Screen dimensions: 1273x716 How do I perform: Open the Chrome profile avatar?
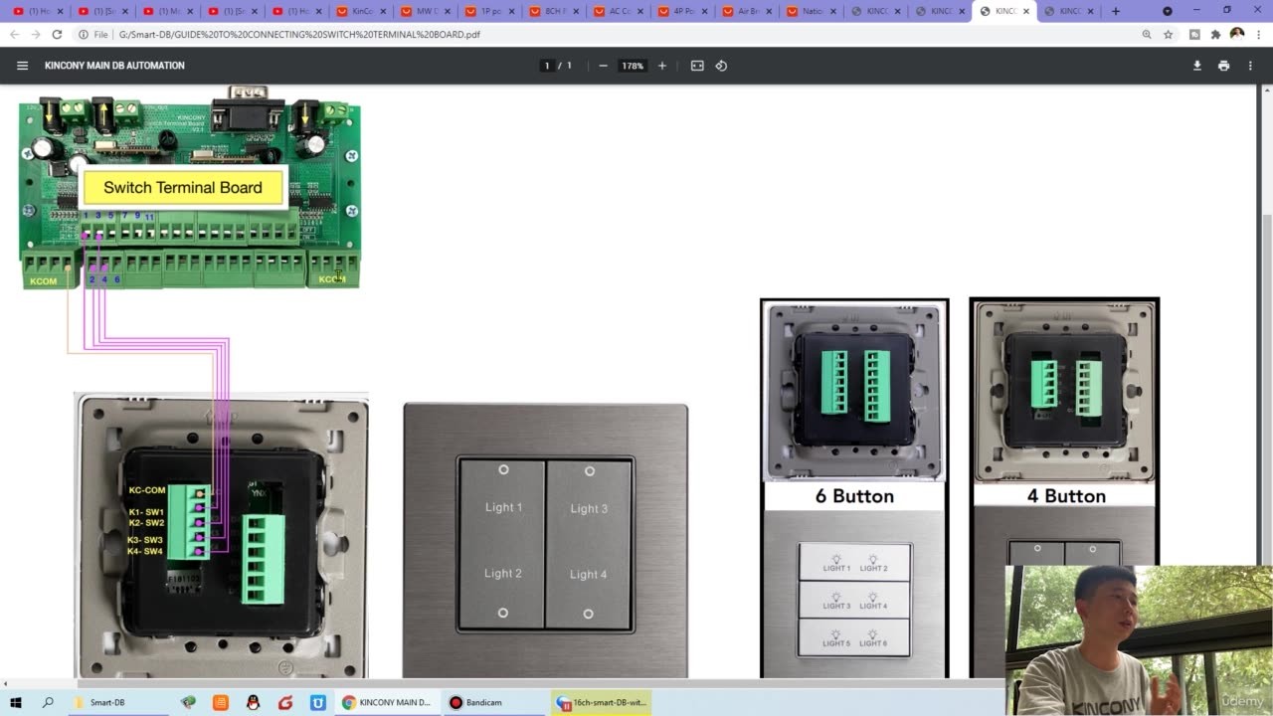point(1236,34)
